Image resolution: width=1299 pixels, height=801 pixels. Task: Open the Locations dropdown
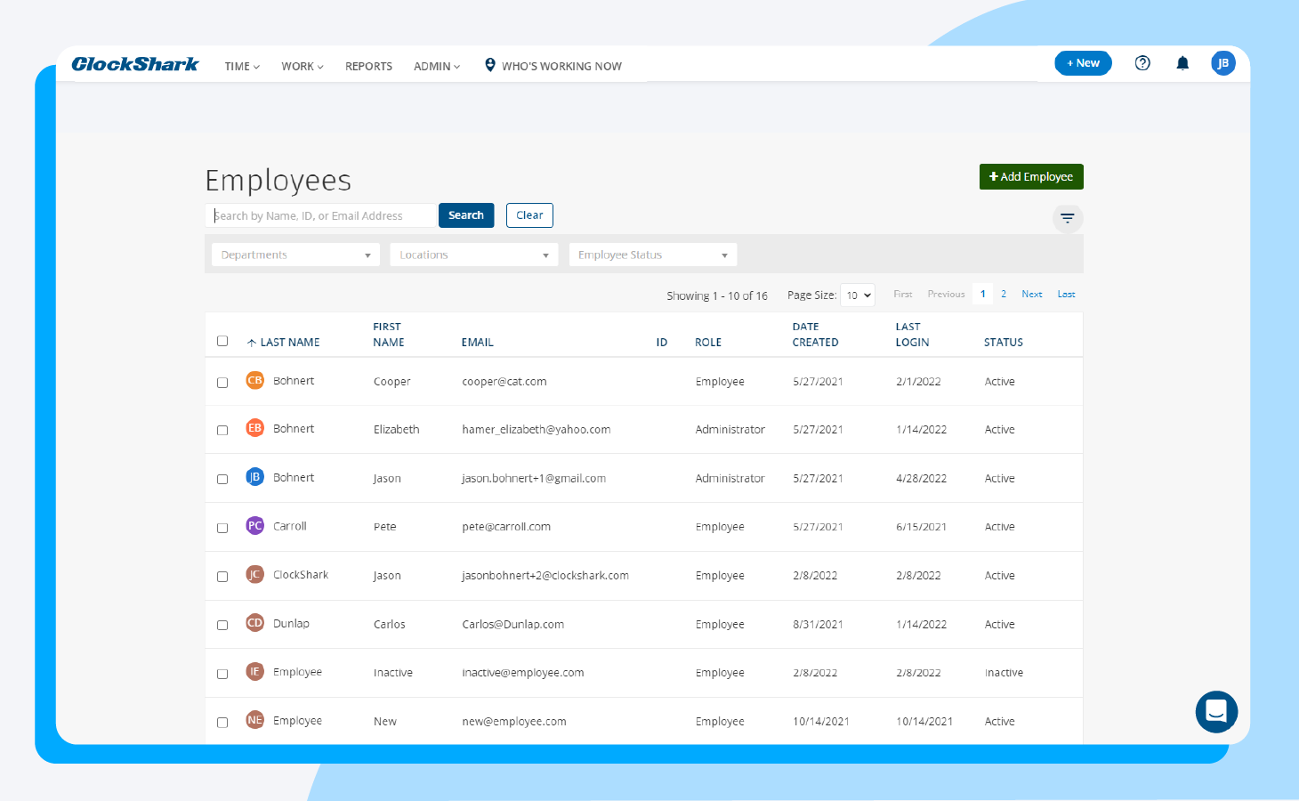[474, 255]
